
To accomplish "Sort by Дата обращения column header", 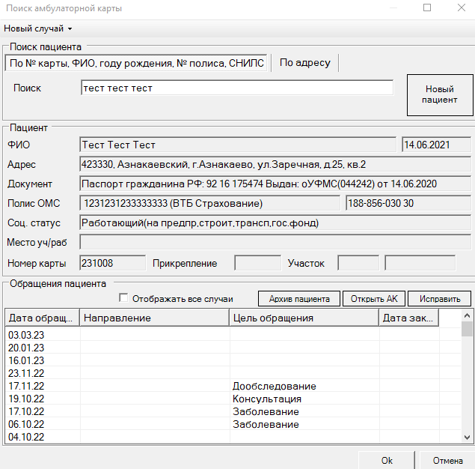I will coord(42,318).
